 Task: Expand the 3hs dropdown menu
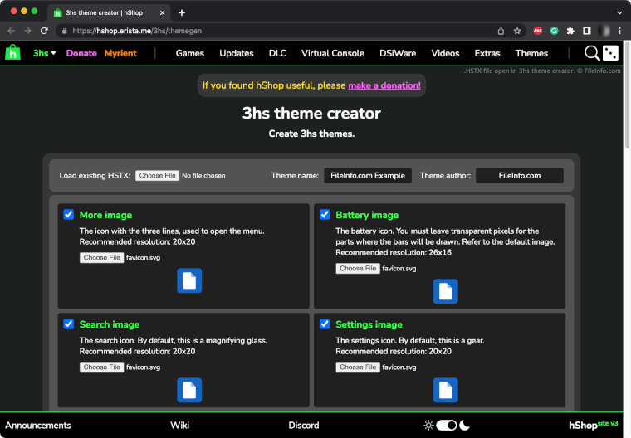coord(45,53)
